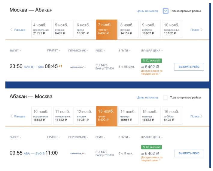The image size is (213, 171).
Task: Click Aeroflot logo on Moscow–Abakan flight
Action: [78, 67]
